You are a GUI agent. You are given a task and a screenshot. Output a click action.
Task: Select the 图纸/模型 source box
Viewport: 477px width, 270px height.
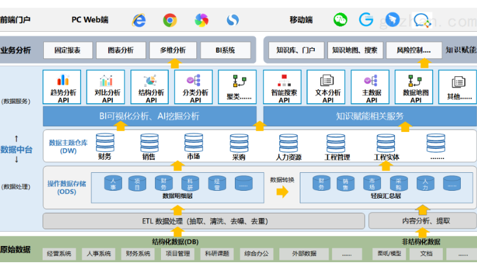389,254
